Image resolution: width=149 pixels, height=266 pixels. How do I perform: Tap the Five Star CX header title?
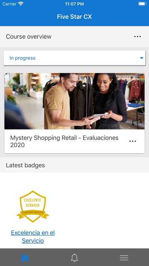(x=74, y=17)
